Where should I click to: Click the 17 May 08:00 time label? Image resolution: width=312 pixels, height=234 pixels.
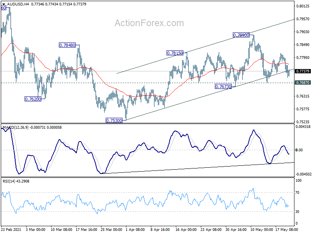click(287, 229)
